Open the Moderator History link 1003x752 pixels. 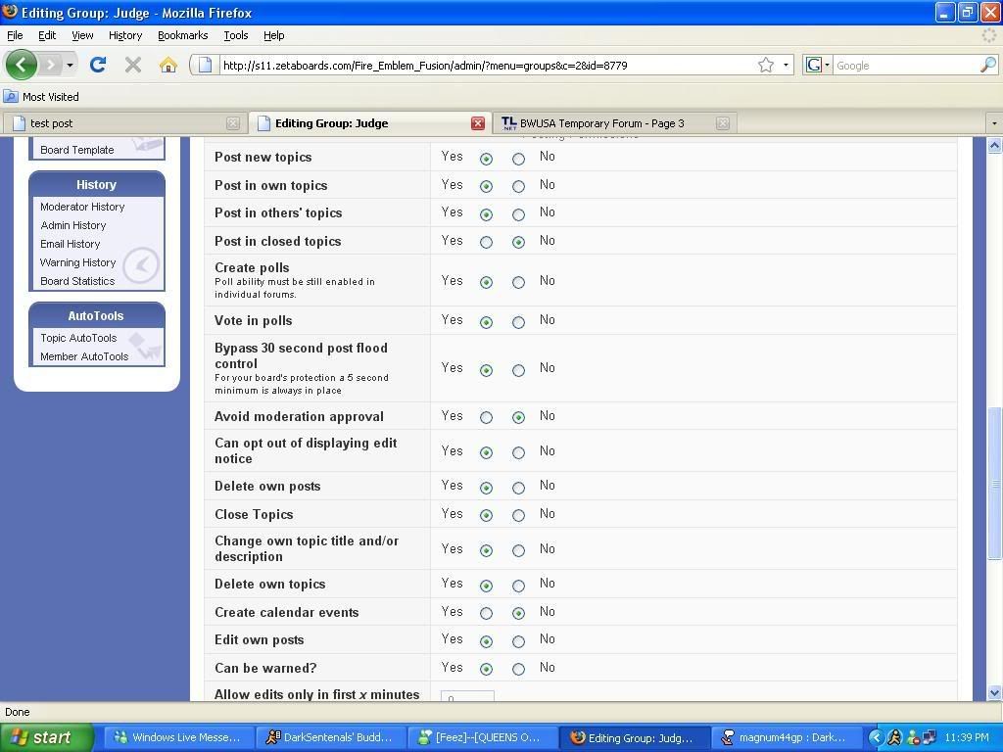pyautogui.click(x=82, y=207)
